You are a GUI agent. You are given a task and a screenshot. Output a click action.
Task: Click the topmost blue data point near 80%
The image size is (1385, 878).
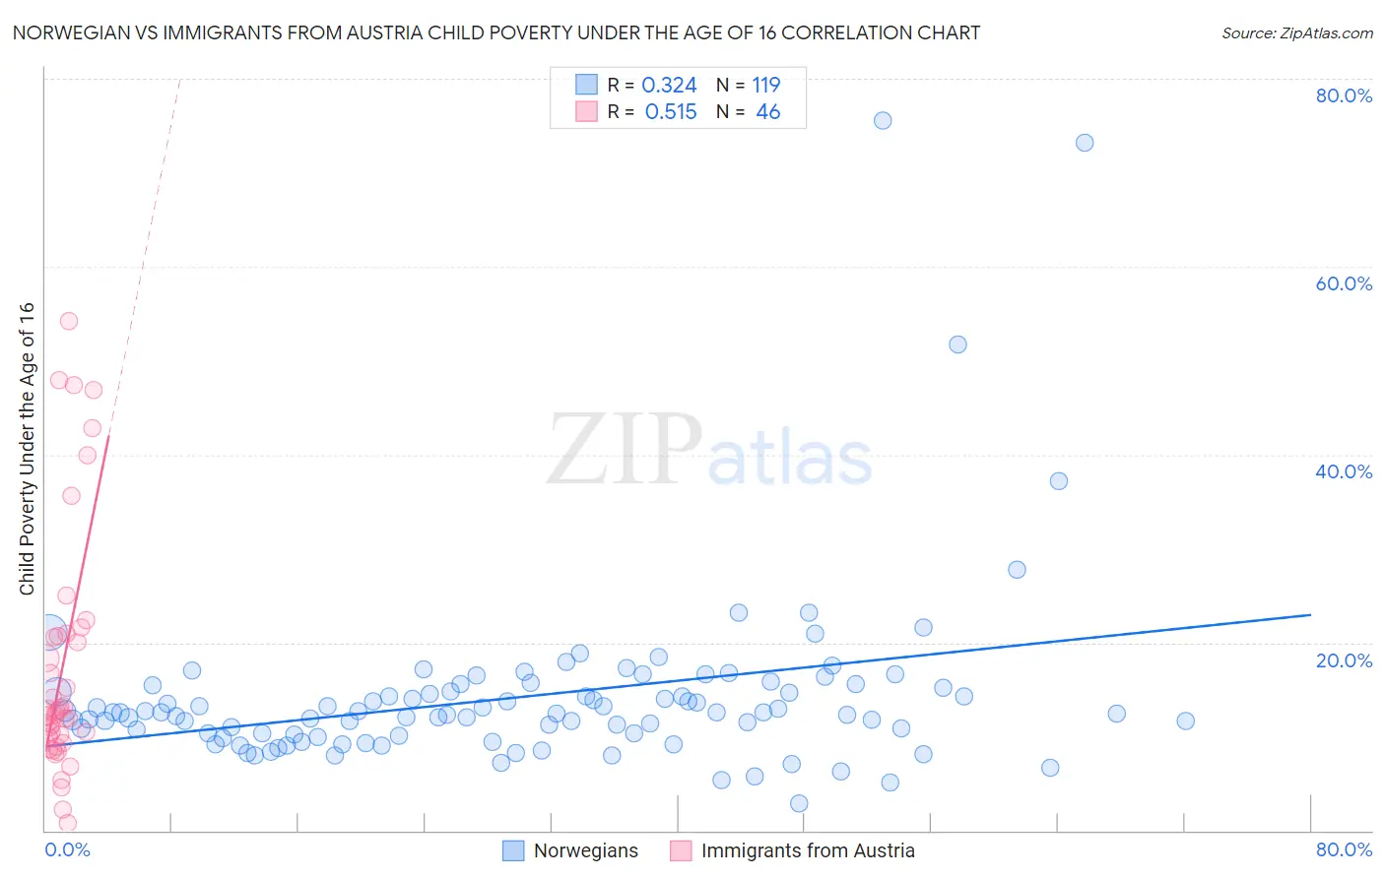[883, 120]
